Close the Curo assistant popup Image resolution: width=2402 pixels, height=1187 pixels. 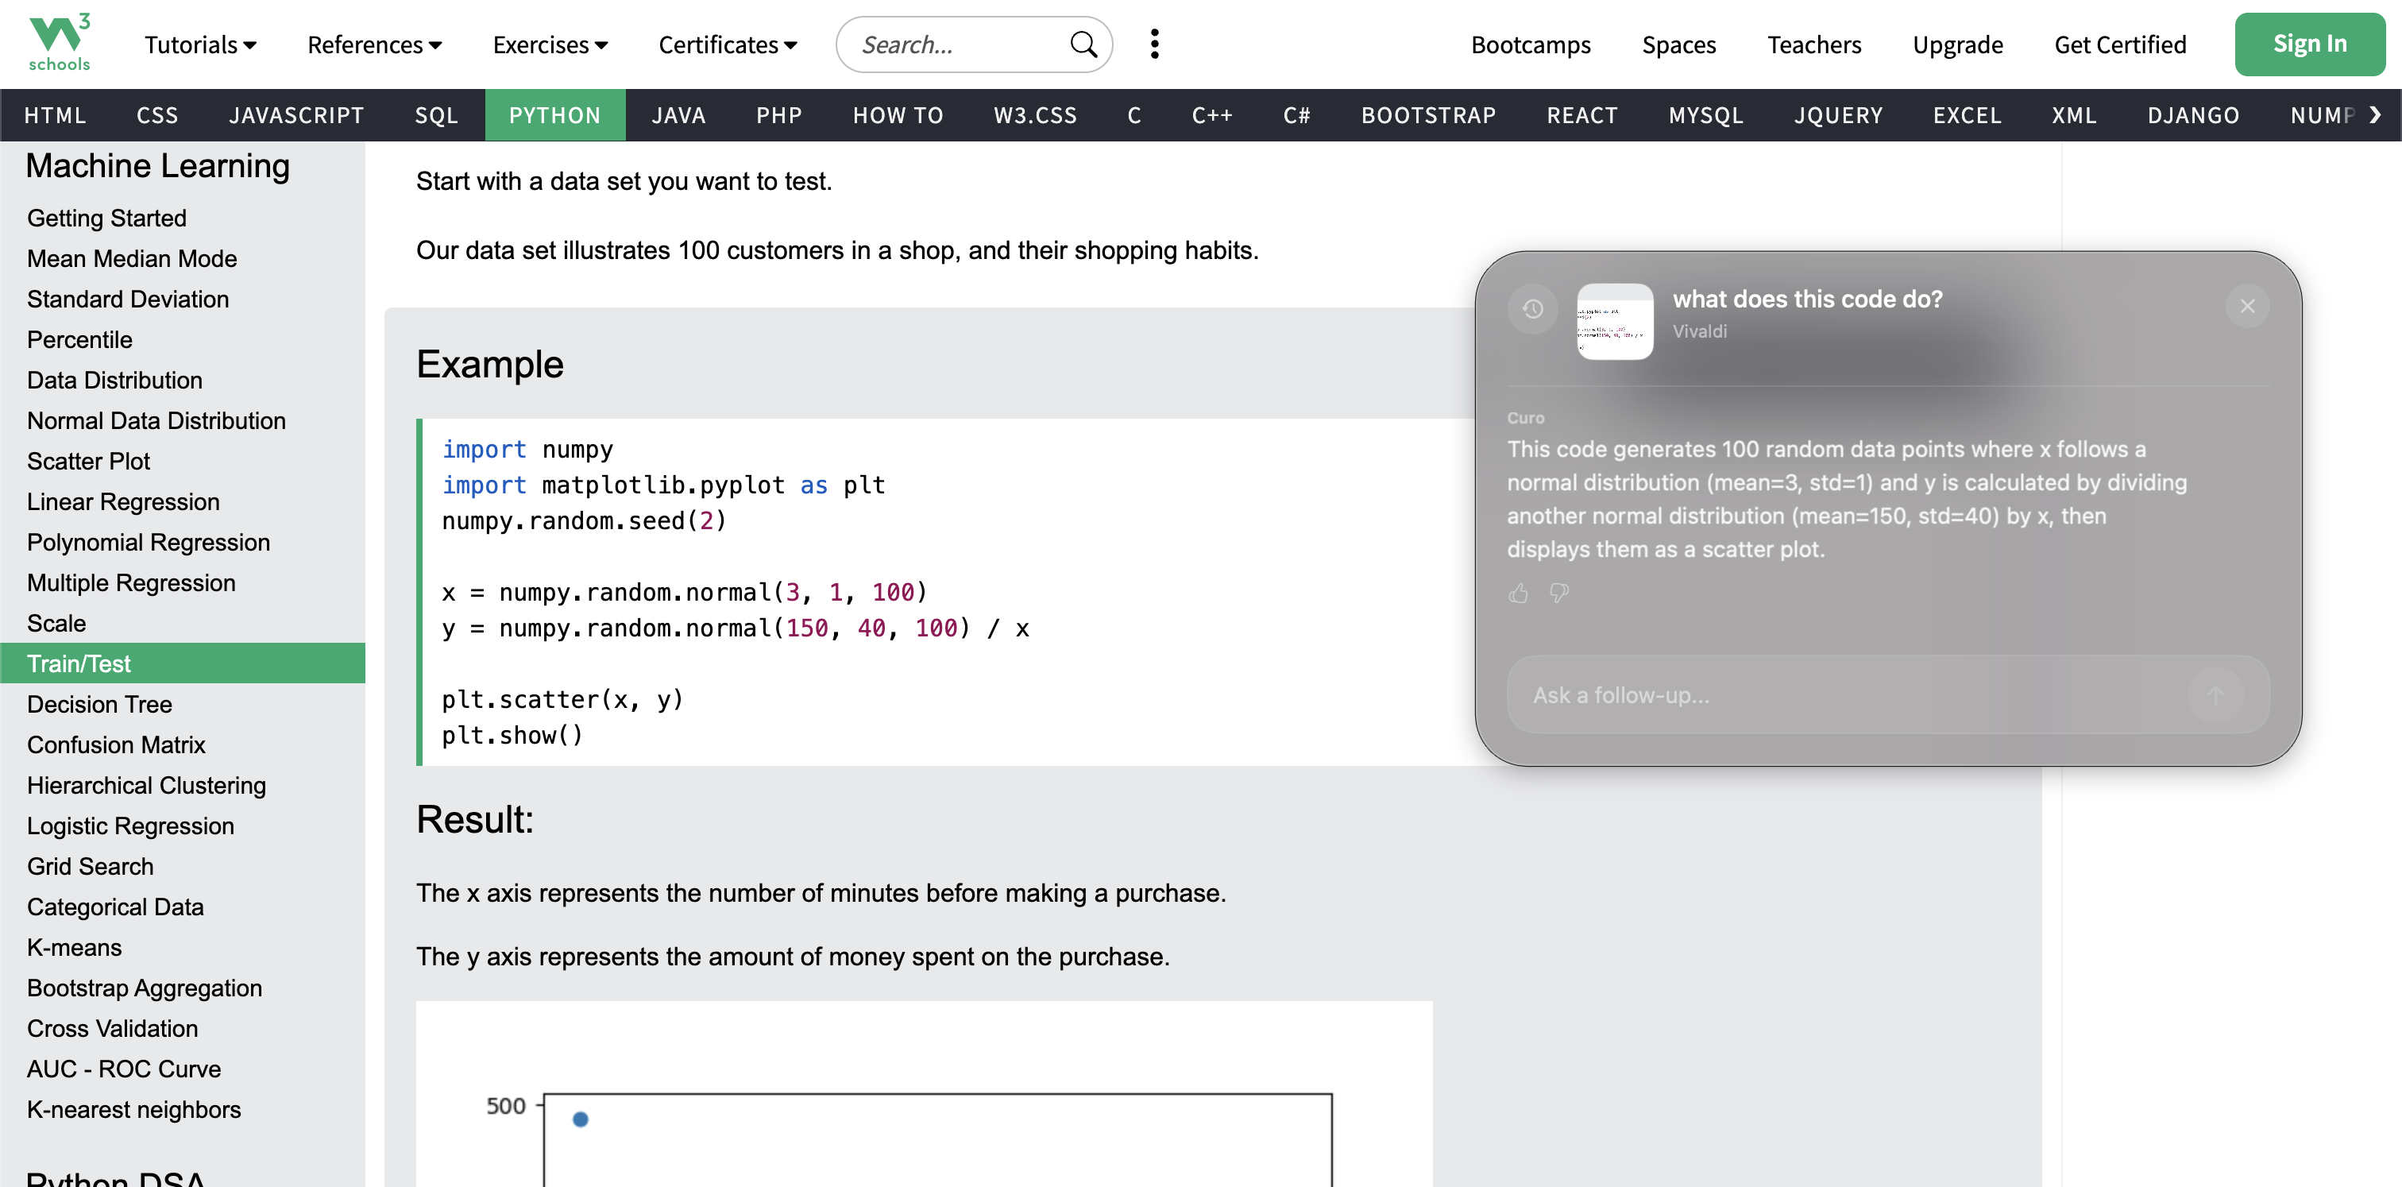tap(2246, 306)
